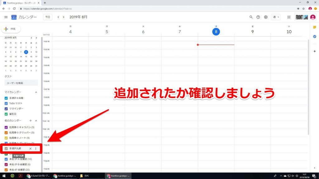Select Saturday 10 column header
Image resolution: width=319 pixels, height=179 pixels.
click(289, 31)
